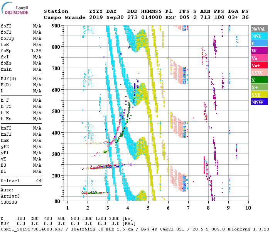
Task: Click the Lowell Digisonde logo
Action: pos(15,8)
